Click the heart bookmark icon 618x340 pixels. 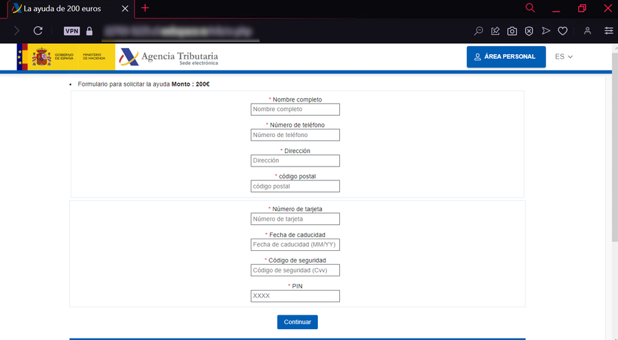point(562,31)
